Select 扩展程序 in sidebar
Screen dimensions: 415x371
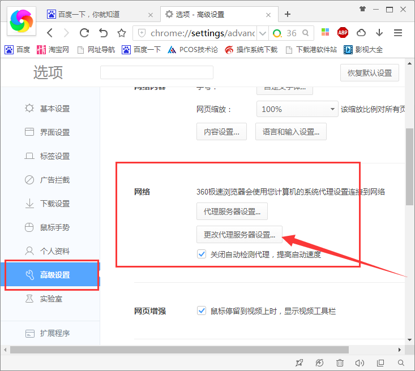(x=50, y=333)
